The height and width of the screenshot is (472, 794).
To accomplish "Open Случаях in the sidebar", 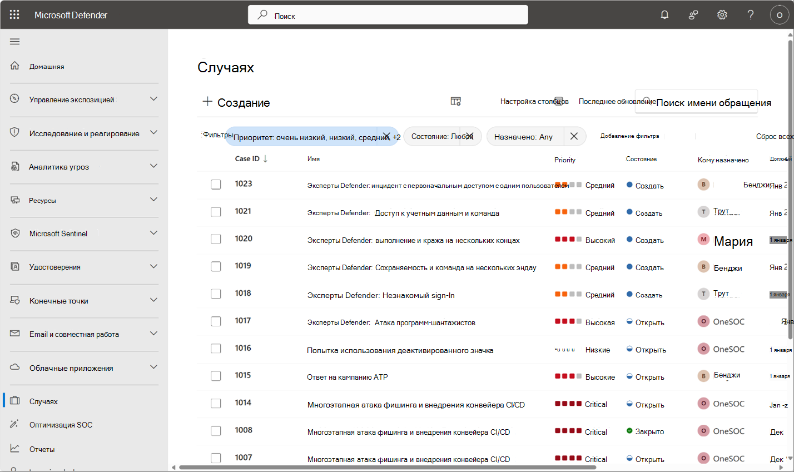I will pos(43,401).
